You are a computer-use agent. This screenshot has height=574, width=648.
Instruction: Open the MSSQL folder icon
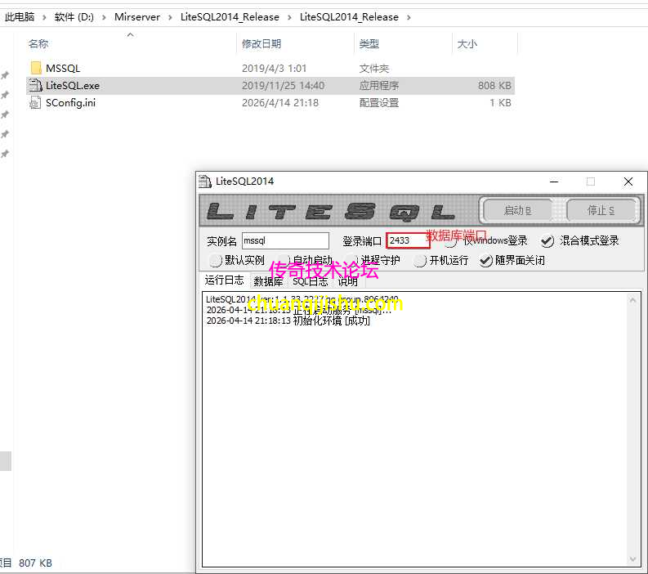tap(36, 68)
